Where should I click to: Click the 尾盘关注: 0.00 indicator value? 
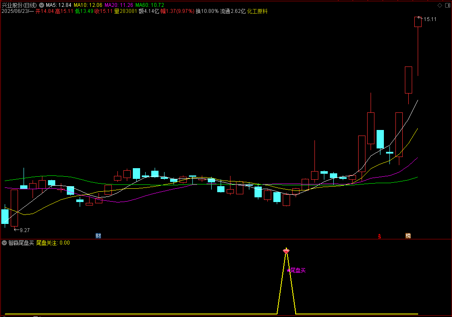coord(53,243)
